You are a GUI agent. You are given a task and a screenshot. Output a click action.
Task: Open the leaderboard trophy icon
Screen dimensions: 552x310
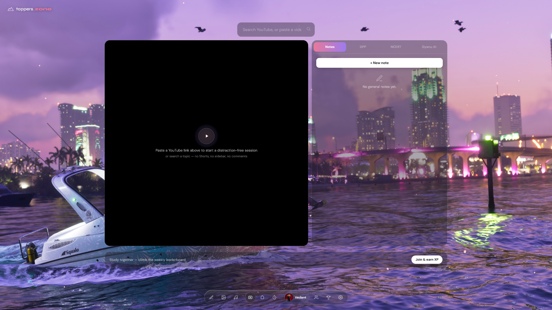[328, 297]
